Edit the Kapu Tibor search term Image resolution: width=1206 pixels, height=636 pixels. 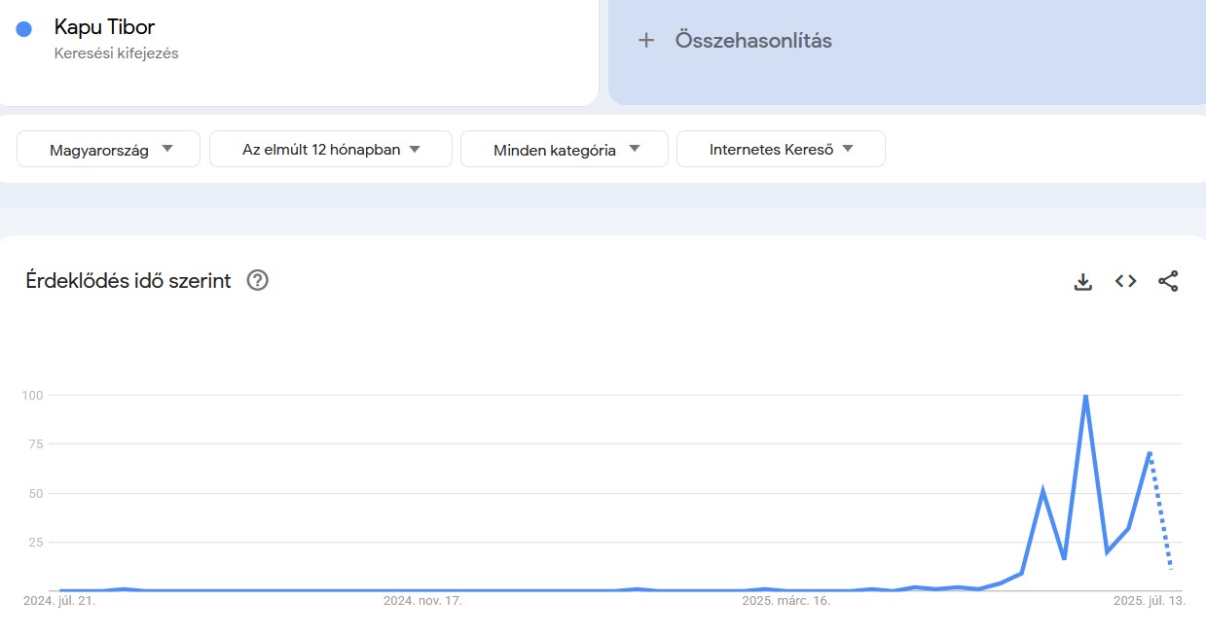[105, 27]
